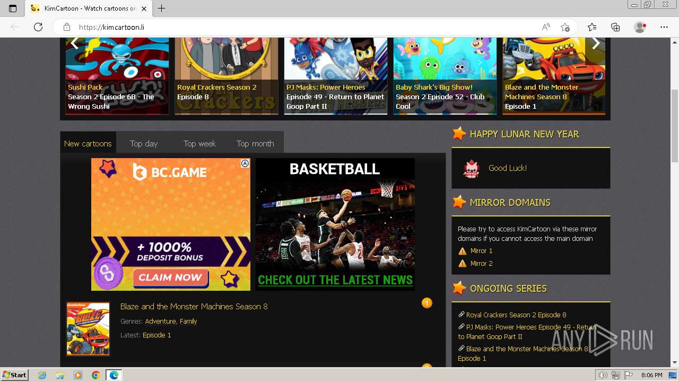Open the system tray volume icon
679x382 pixels.
603,375
